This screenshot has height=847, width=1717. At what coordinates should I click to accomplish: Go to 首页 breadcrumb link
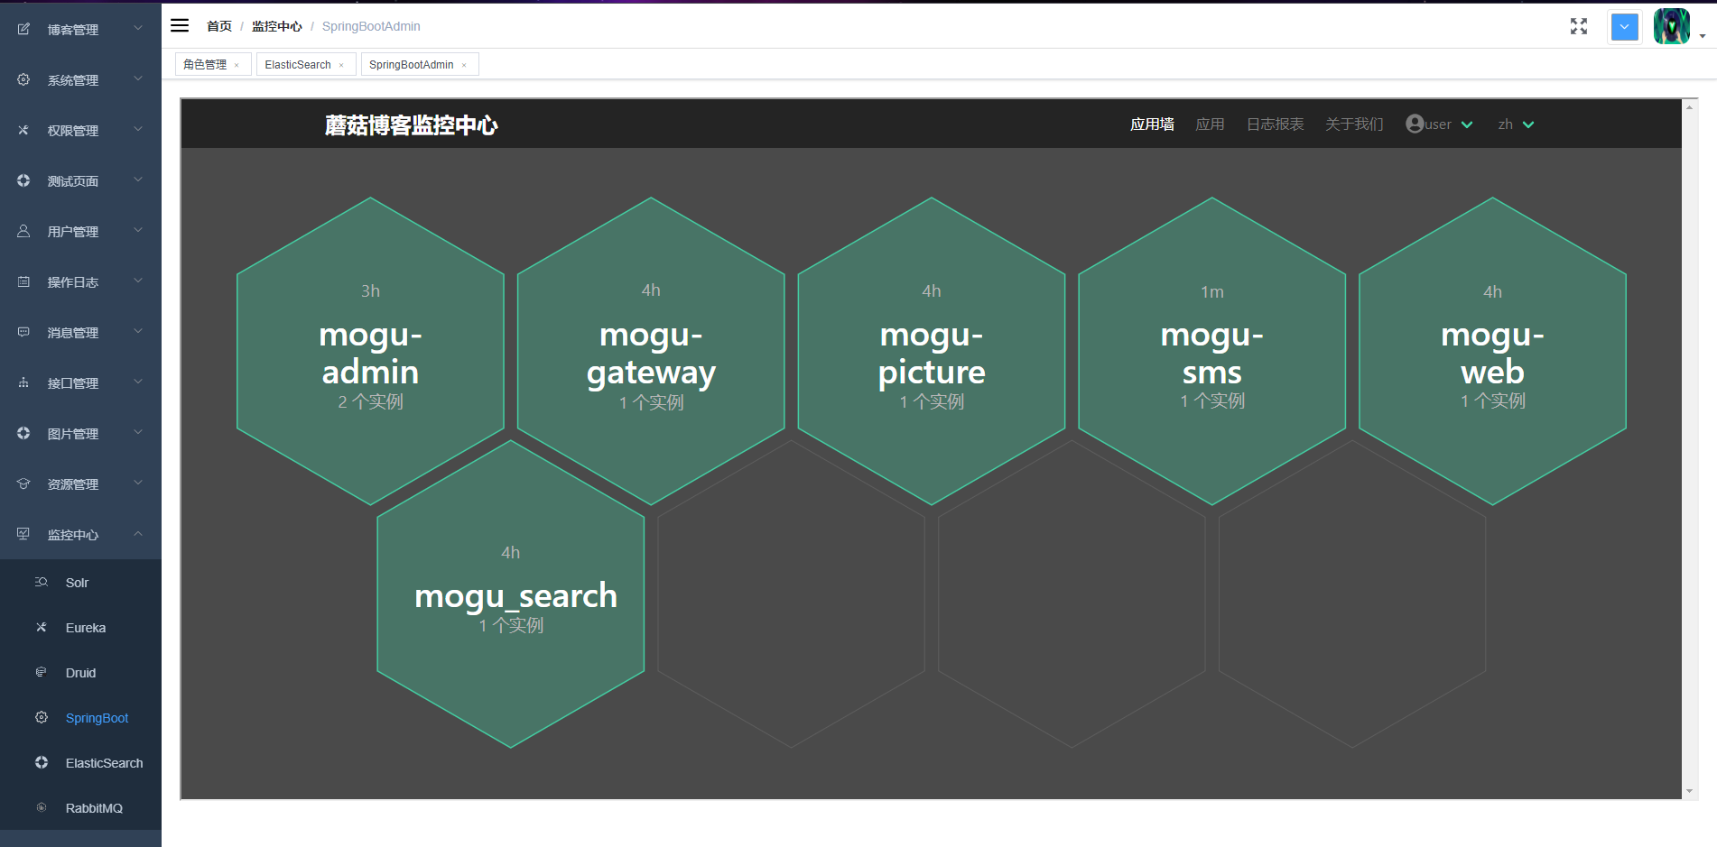219,26
